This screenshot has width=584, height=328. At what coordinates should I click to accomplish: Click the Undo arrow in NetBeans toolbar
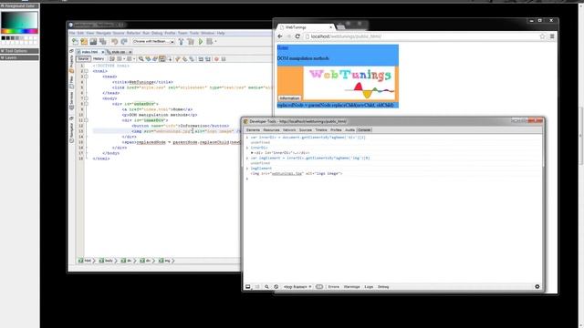pyautogui.click(x=115, y=42)
